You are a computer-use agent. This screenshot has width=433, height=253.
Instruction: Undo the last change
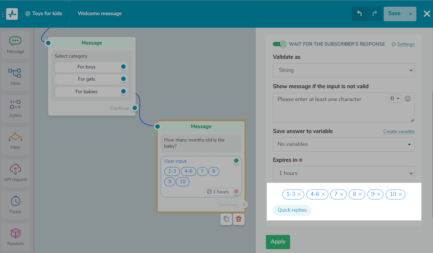pyautogui.click(x=360, y=14)
